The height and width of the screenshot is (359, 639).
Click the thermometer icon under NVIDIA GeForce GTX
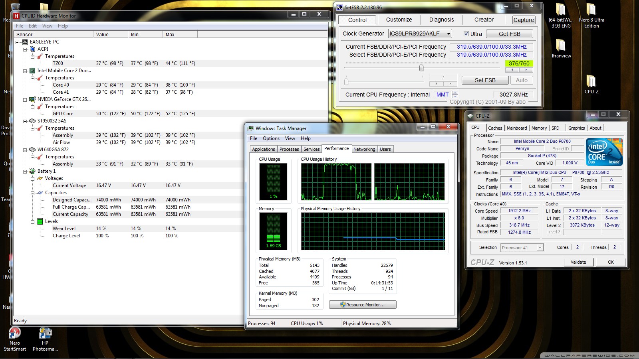click(x=40, y=107)
